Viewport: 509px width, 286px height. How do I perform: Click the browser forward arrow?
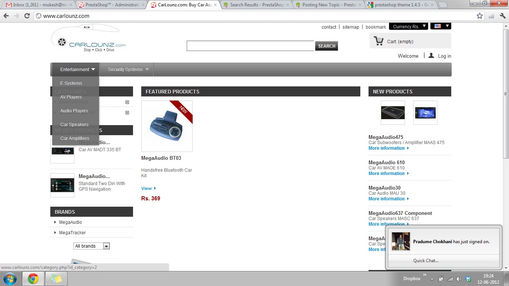pyautogui.click(x=16, y=16)
